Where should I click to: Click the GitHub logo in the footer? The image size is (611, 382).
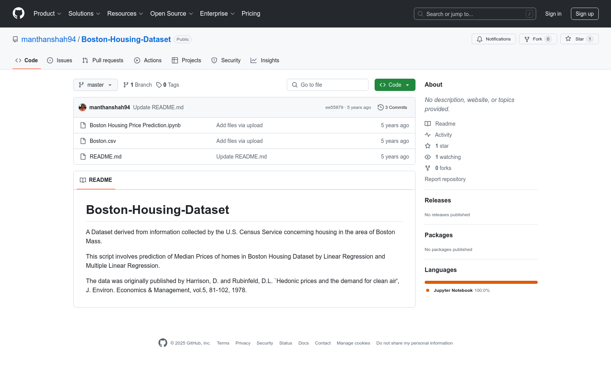(x=163, y=343)
